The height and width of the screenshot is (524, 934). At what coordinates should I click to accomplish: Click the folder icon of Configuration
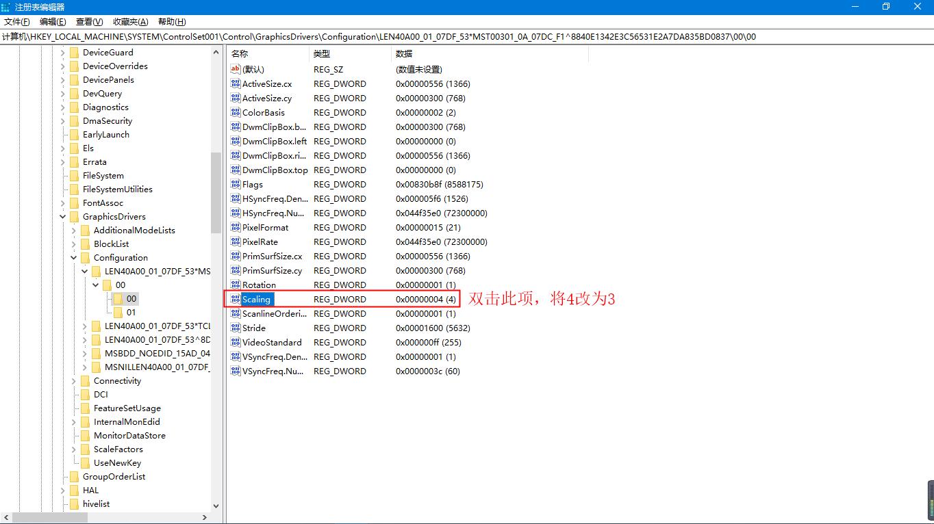pyautogui.click(x=85, y=258)
